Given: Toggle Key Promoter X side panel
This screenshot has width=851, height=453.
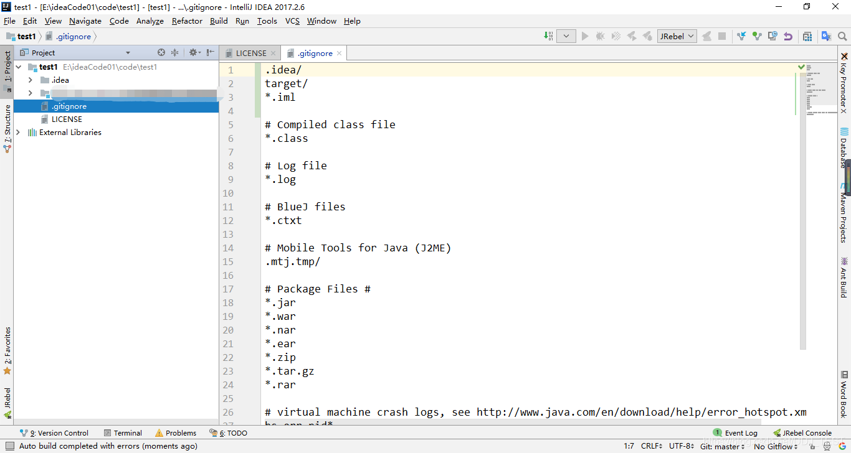Looking at the screenshot, I should 844,82.
